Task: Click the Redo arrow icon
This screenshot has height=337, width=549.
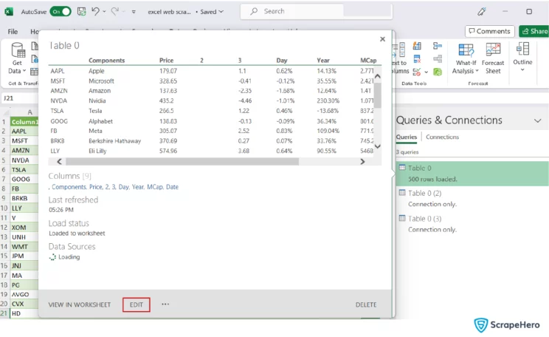Action: [x=115, y=12]
